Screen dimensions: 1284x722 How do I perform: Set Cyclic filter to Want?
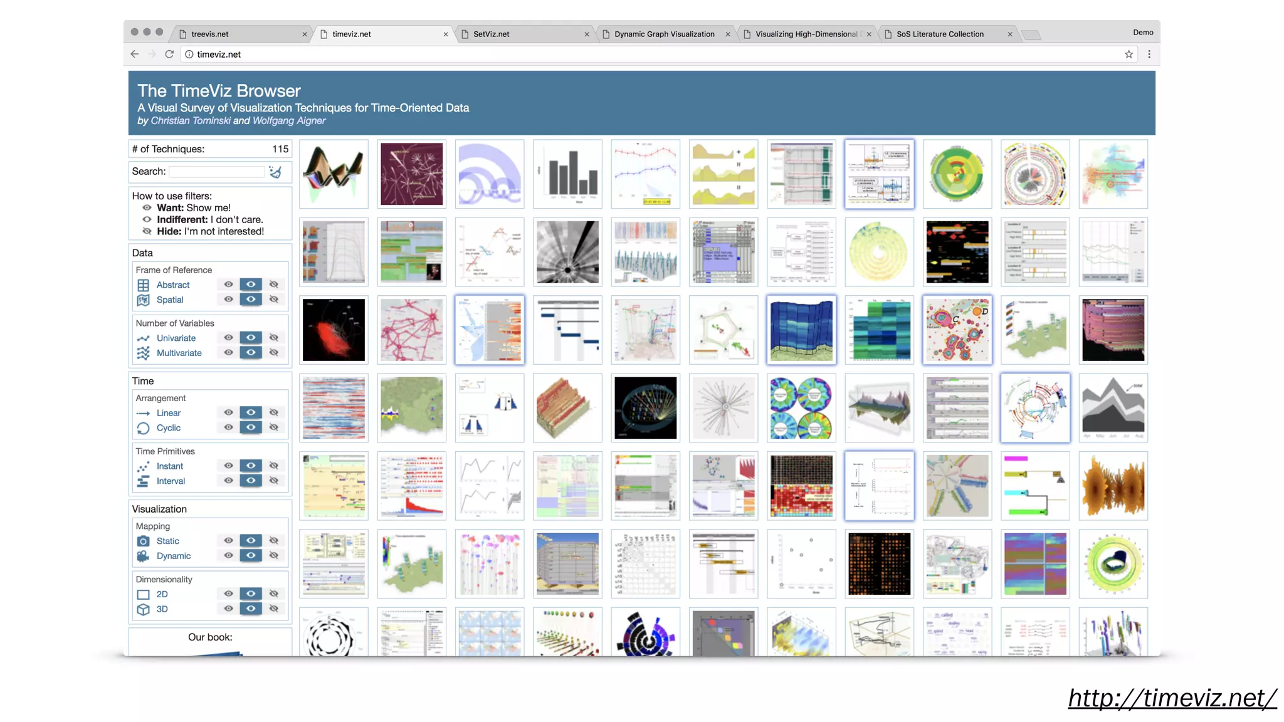228,427
